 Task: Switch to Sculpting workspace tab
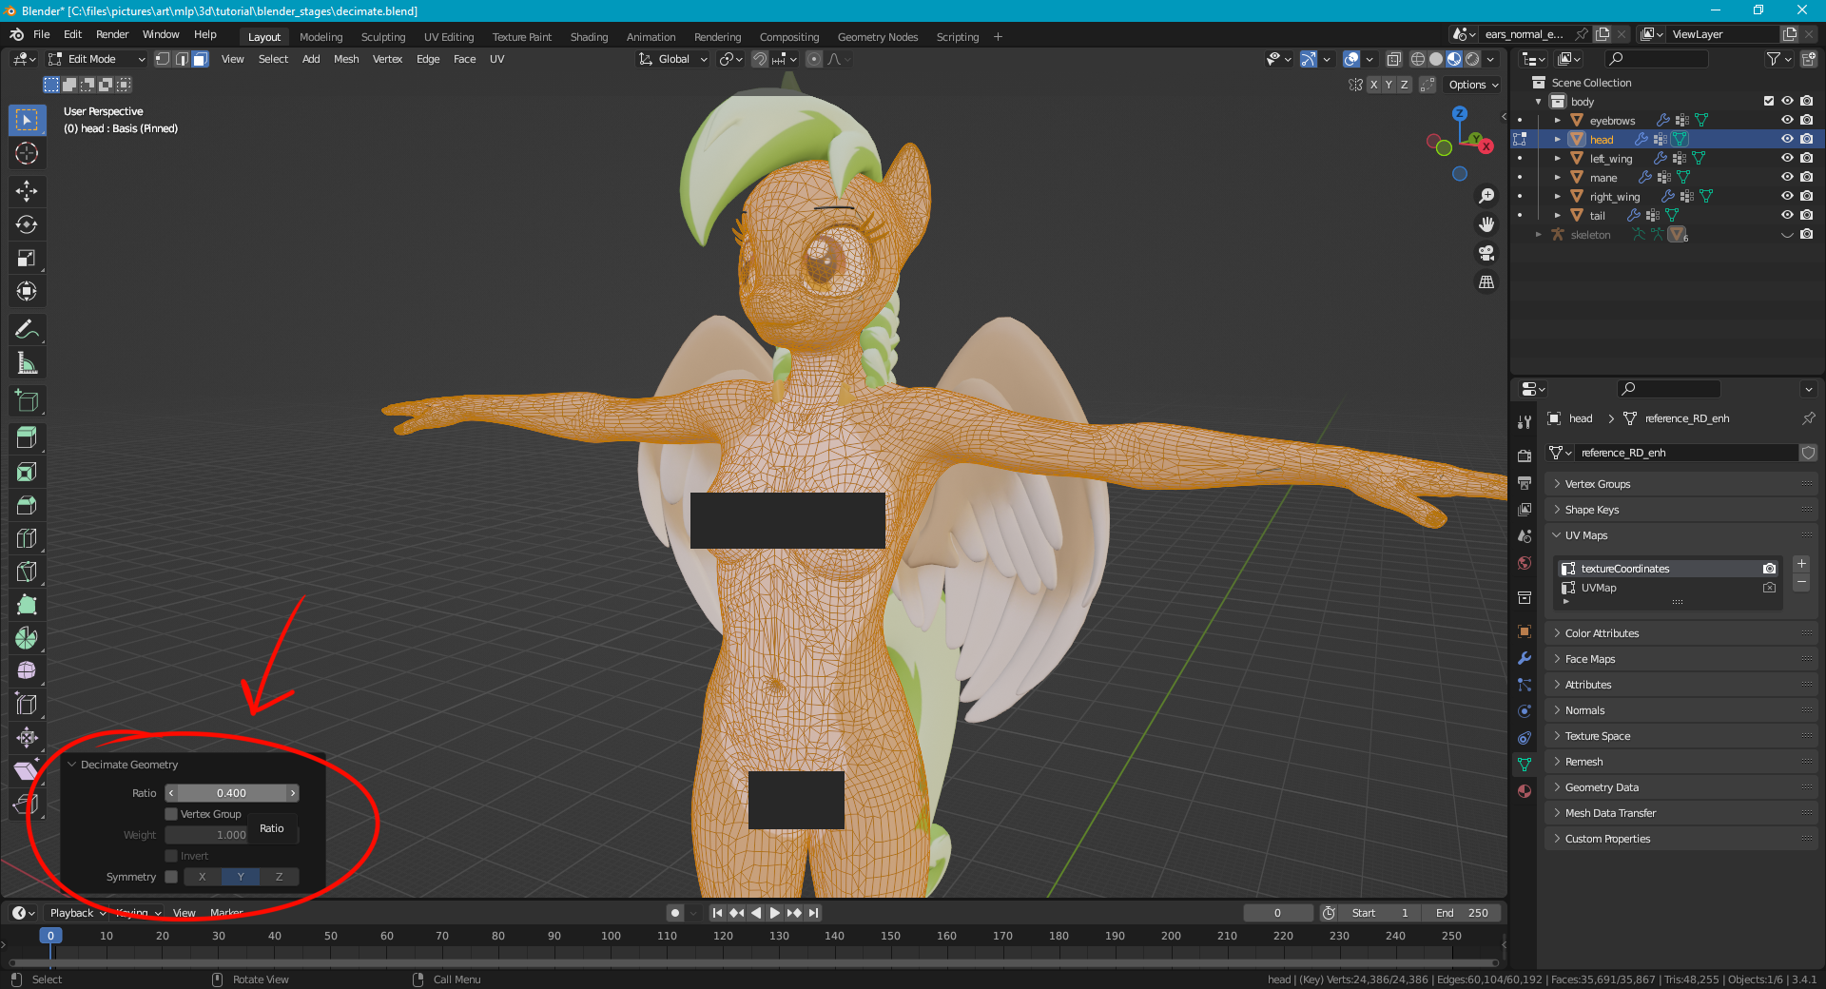pyautogui.click(x=383, y=37)
